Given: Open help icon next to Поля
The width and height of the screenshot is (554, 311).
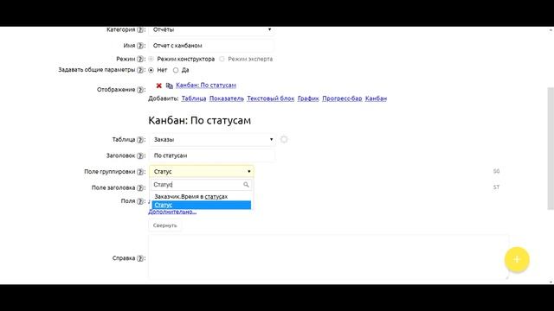Looking at the screenshot, I should tap(140, 201).
